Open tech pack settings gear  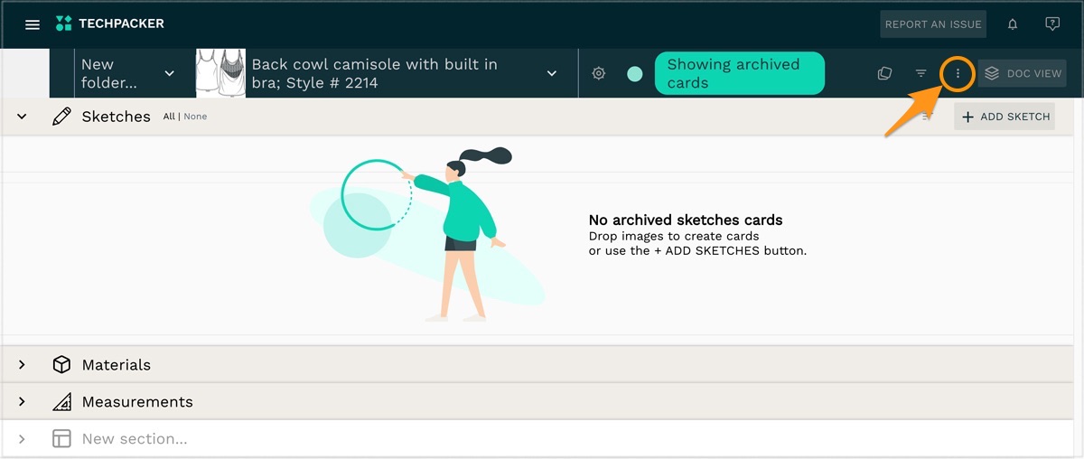click(x=598, y=73)
